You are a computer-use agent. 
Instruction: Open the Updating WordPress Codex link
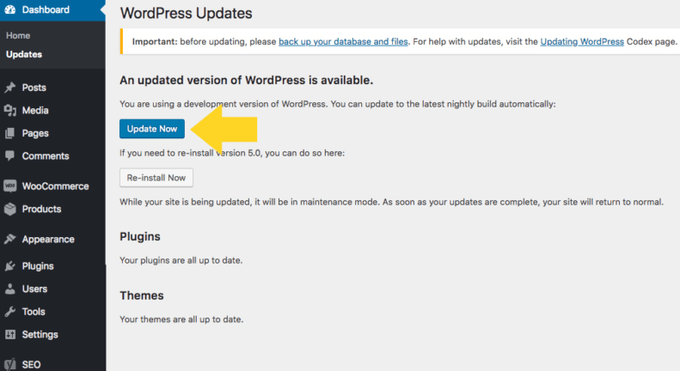tap(582, 41)
